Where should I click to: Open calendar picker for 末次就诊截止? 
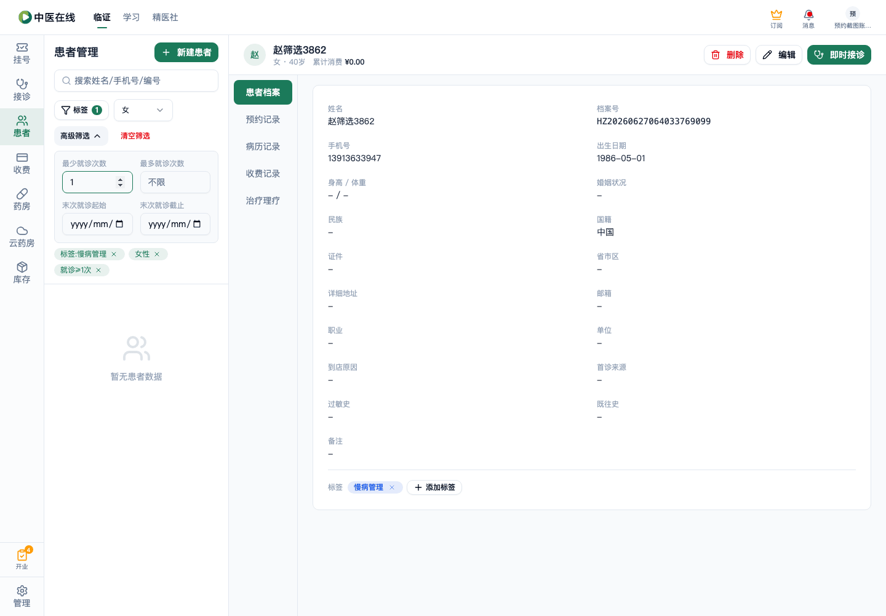coord(197,224)
